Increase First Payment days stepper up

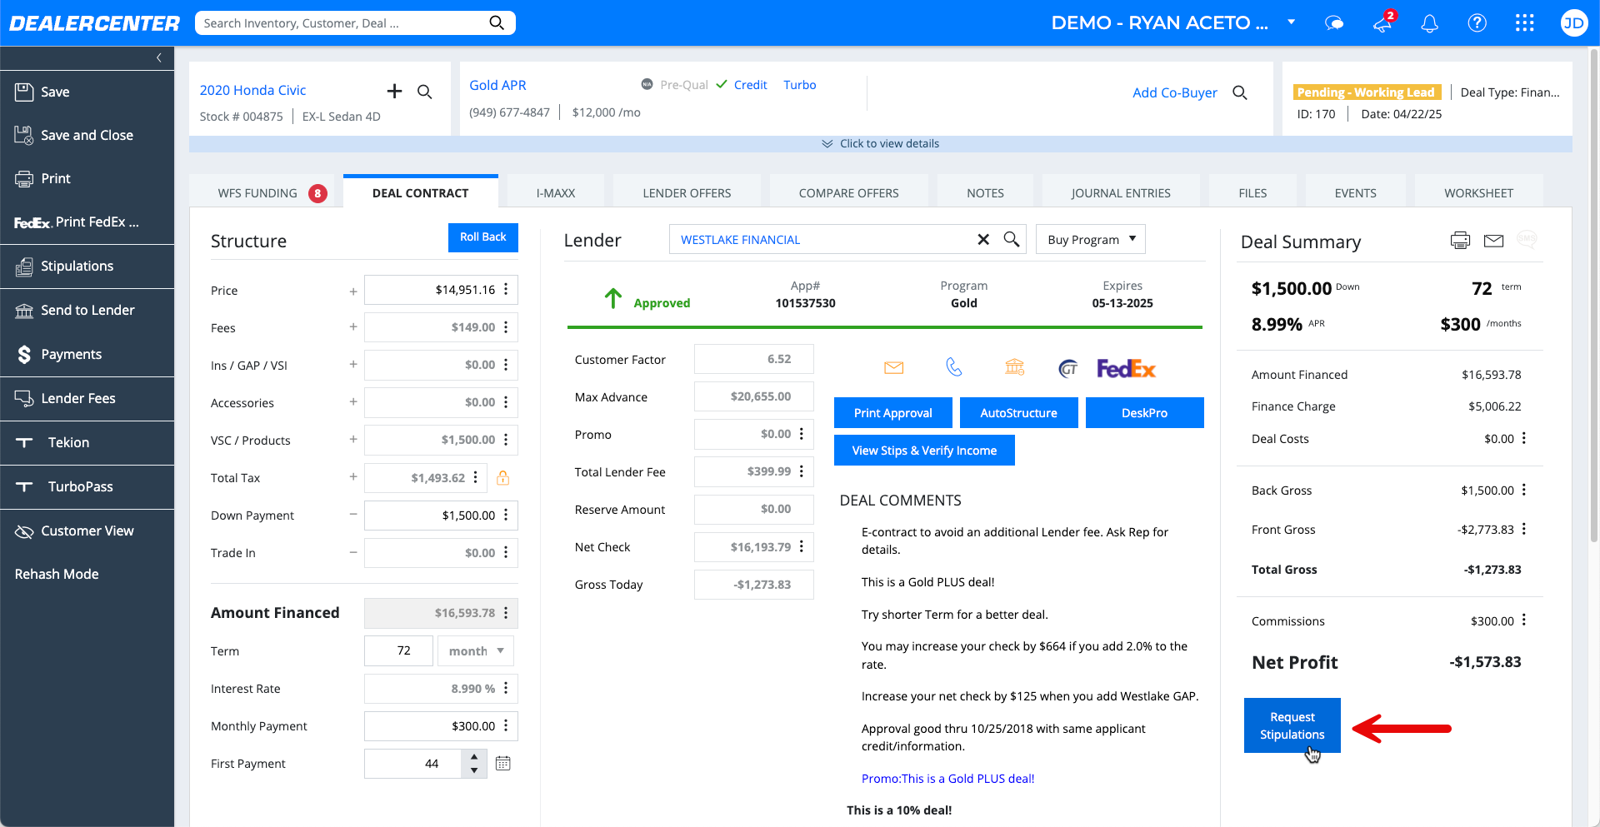(474, 756)
